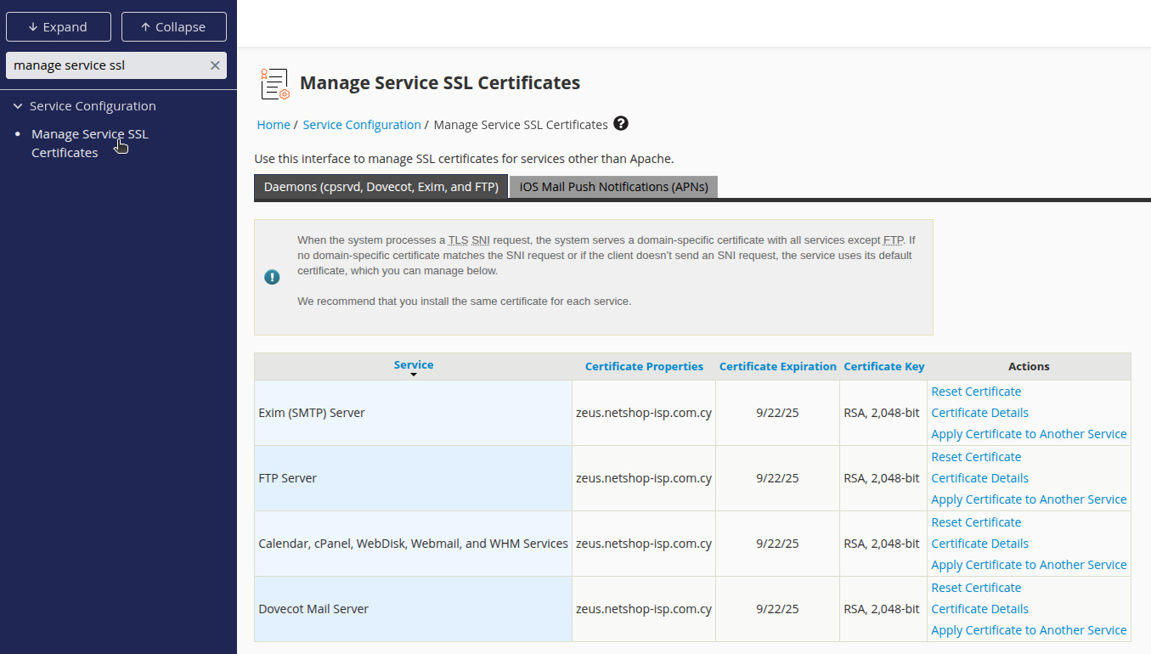The height and width of the screenshot is (654, 1151).
Task: Switch to iOS Mail Push Notifications tab
Action: pos(614,187)
